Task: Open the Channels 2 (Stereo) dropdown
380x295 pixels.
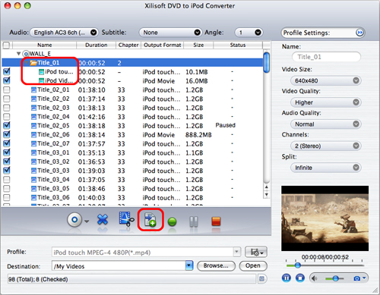Action: [x=325, y=146]
